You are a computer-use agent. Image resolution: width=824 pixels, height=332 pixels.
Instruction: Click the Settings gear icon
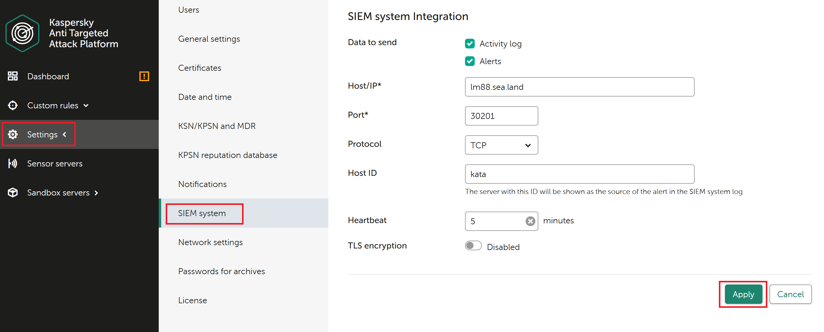pos(12,134)
